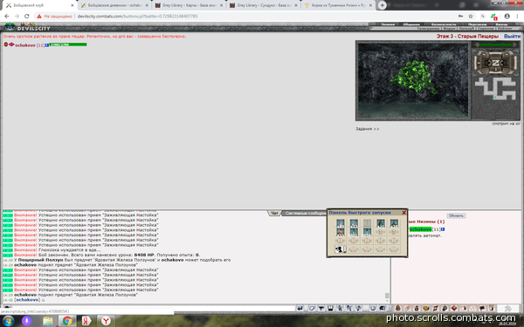Click the Выйти exit link

point(512,36)
